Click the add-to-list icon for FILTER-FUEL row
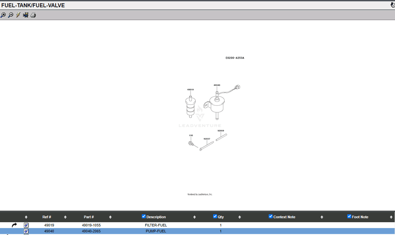This screenshot has height=235, width=395. point(26,225)
